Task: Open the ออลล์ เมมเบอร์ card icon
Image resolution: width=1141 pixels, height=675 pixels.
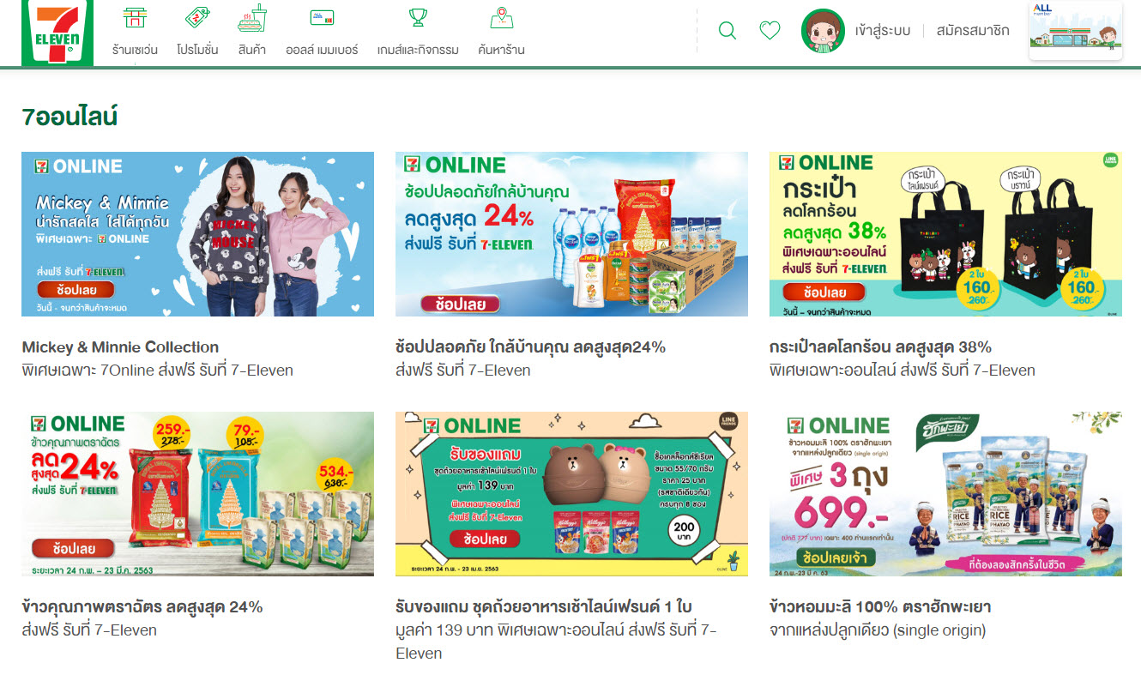Action: pyautogui.click(x=323, y=18)
